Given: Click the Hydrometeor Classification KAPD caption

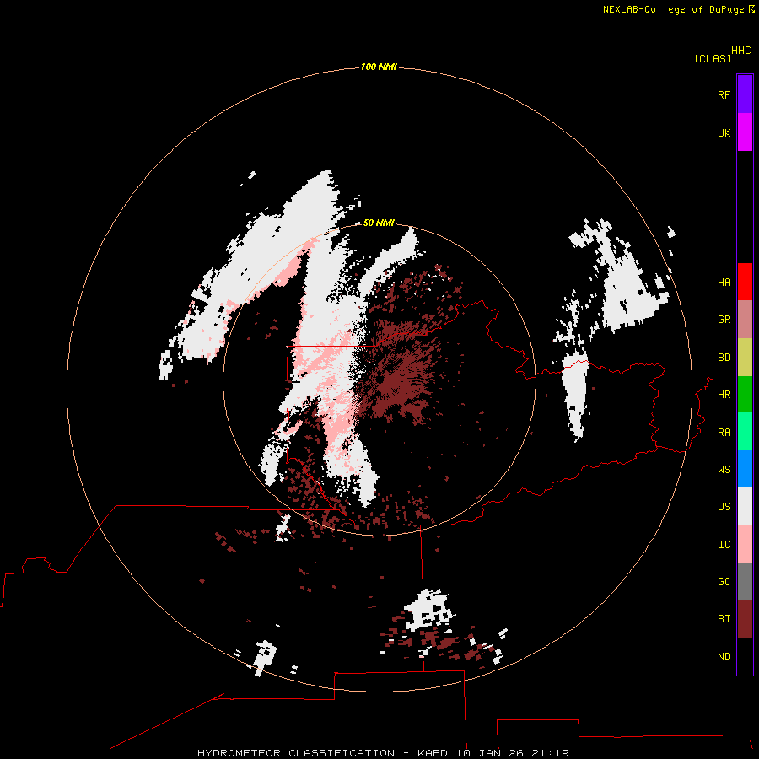Looking at the screenshot, I should pos(383,753).
